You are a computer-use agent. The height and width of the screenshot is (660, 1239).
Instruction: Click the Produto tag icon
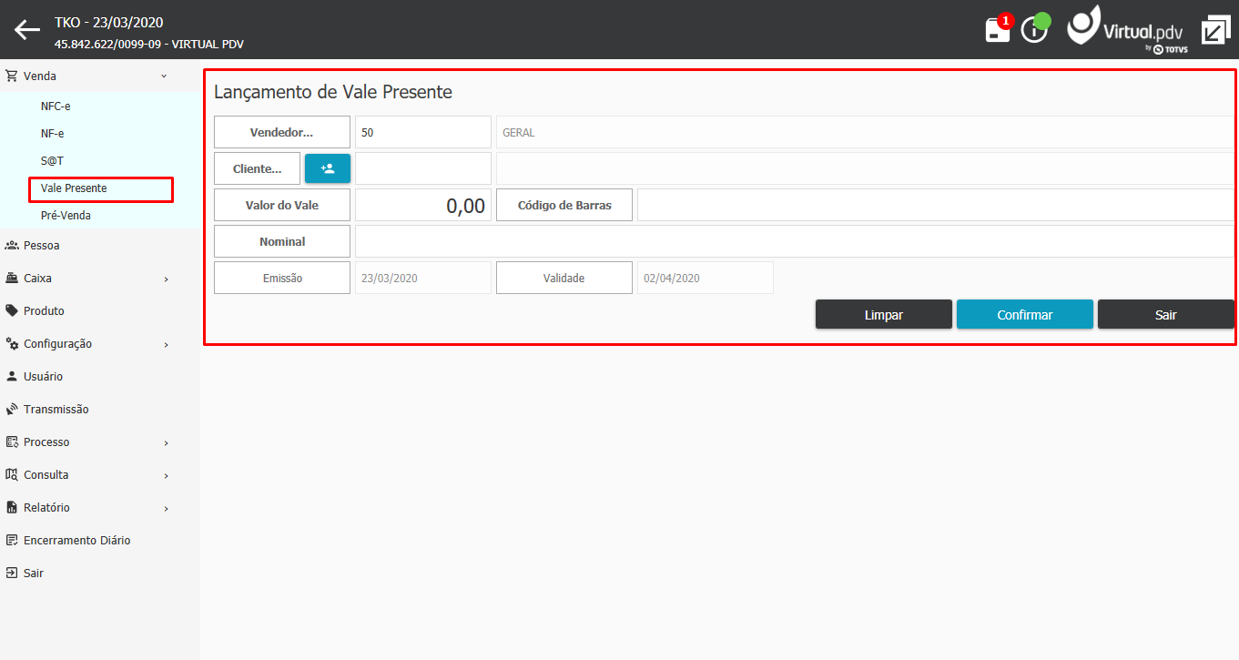pyautogui.click(x=12, y=311)
